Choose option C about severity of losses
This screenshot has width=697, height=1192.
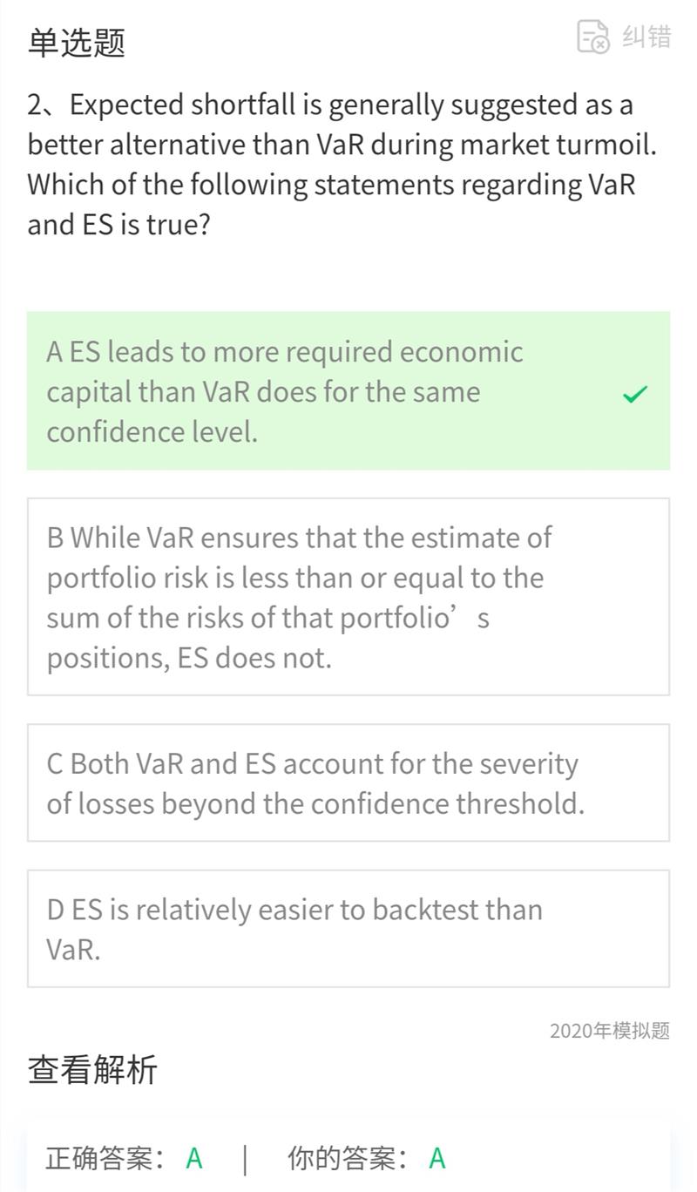pos(348,782)
